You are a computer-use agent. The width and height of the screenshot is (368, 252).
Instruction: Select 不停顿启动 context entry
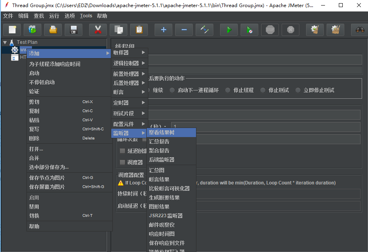(69, 82)
